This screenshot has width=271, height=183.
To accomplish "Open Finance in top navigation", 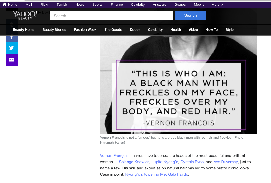I will [x=117, y=5].
